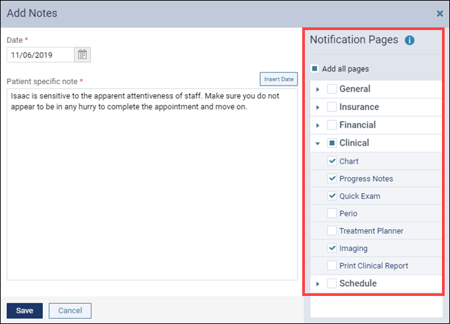Save the patient note
The width and height of the screenshot is (450, 324).
pyautogui.click(x=25, y=311)
